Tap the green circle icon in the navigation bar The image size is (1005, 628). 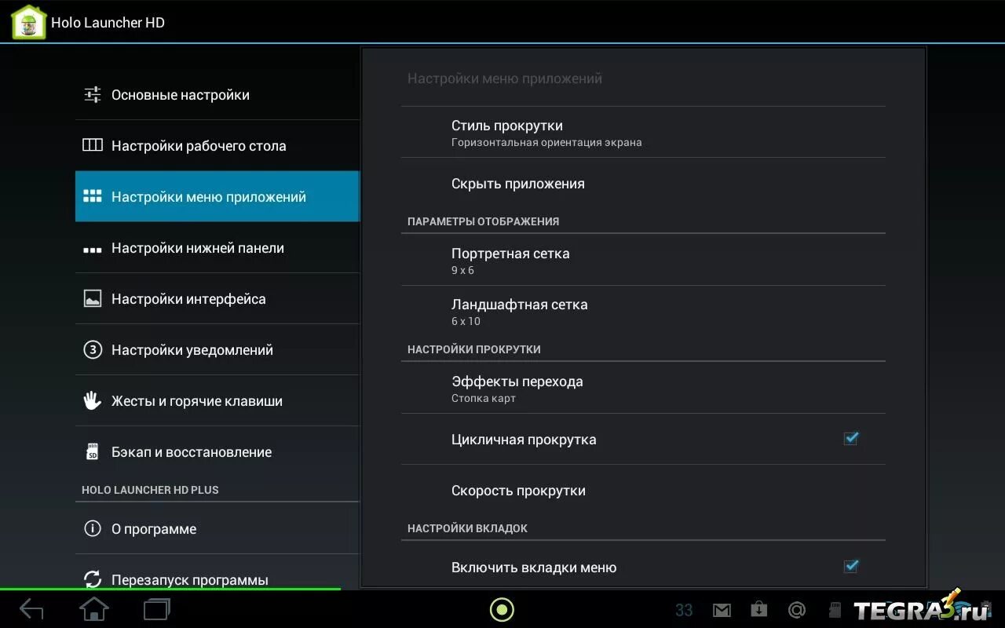[502, 609]
